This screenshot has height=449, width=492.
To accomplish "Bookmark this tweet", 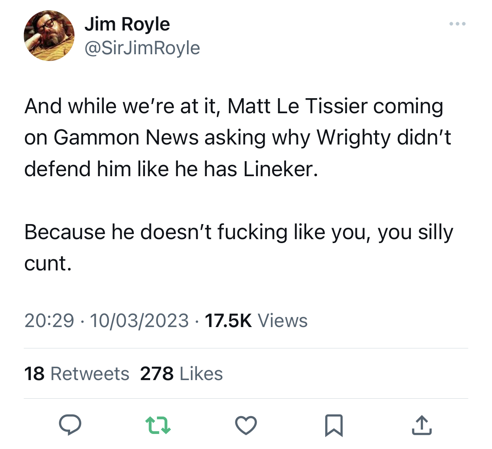I will [334, 425].
